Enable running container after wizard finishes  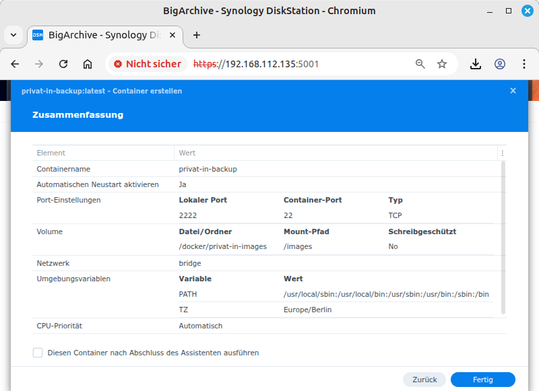tap(38, 353)
